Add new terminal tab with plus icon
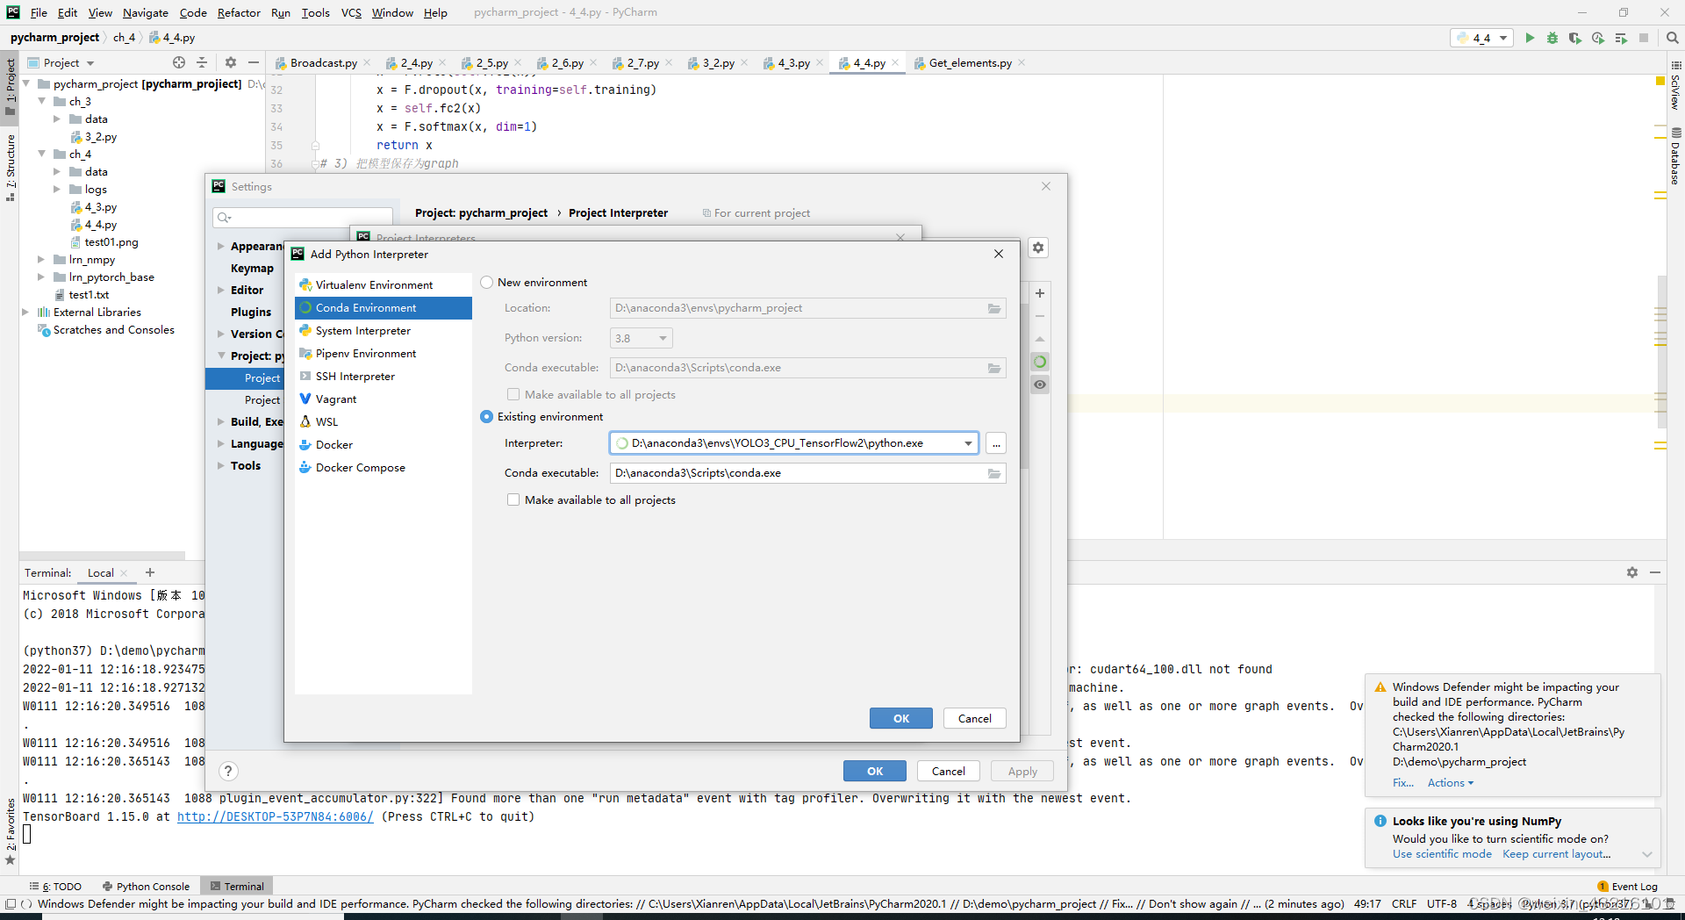Viewport: 1685px width, 920px height. [x=150, y=572]
